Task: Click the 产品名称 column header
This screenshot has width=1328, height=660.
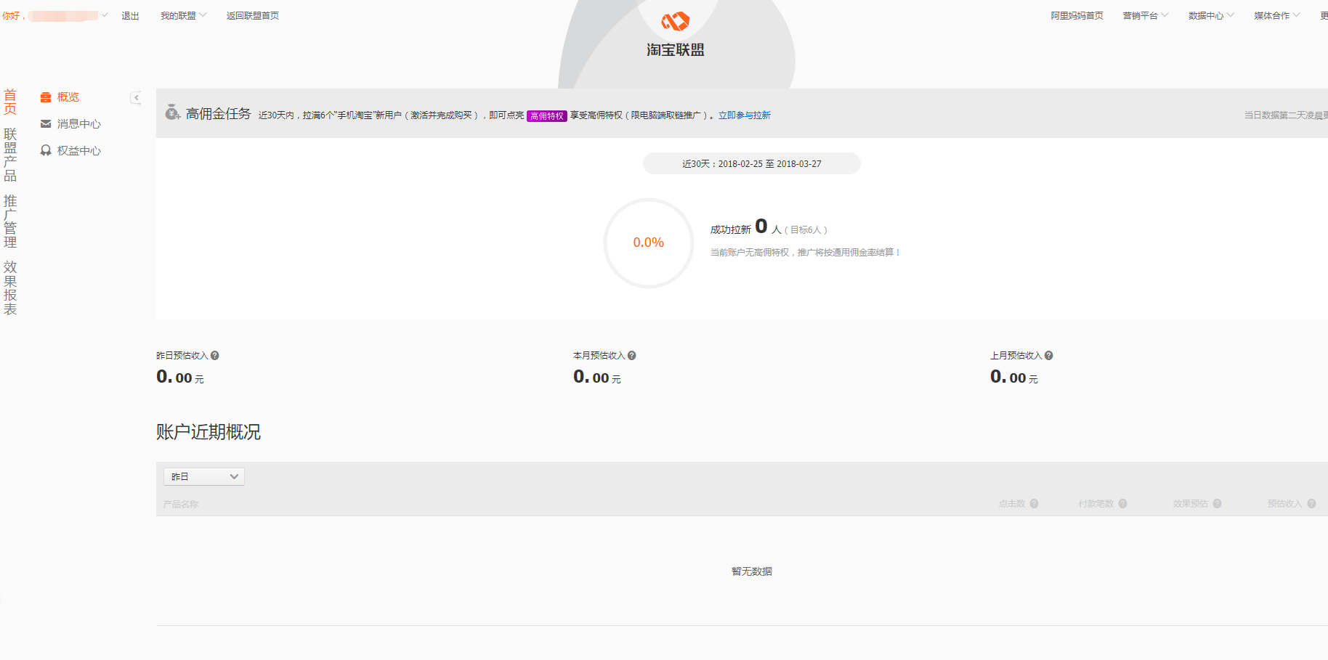Action: point(181,504)
